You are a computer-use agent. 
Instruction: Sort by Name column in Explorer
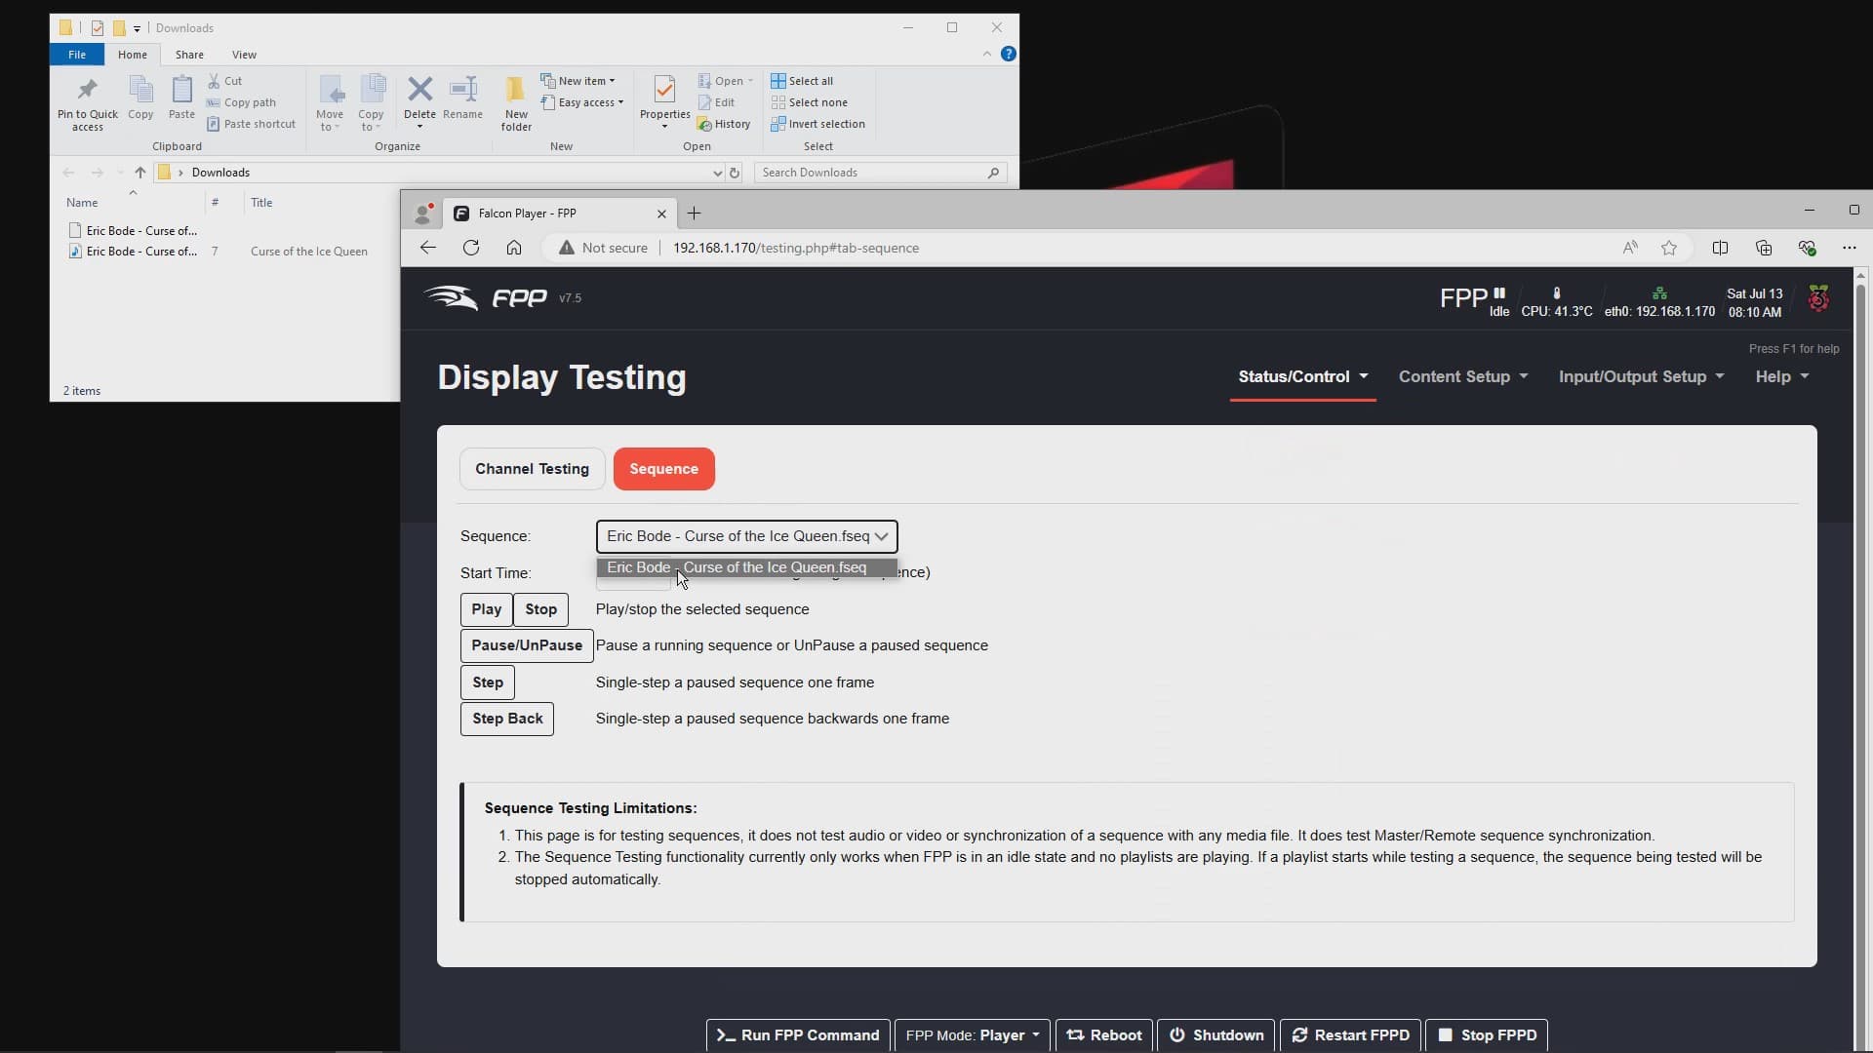82,203
